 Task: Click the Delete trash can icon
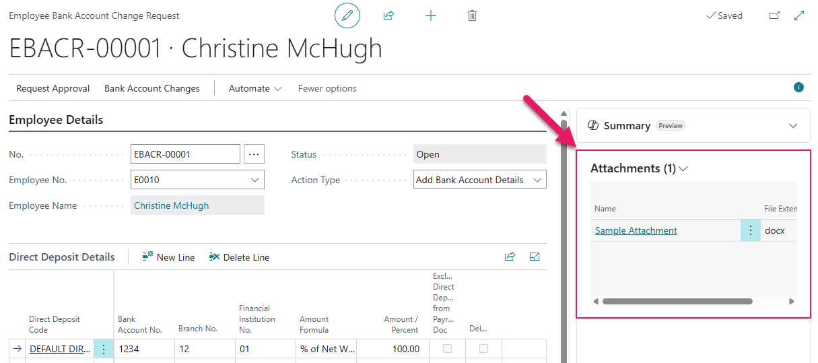coord(472,15)
